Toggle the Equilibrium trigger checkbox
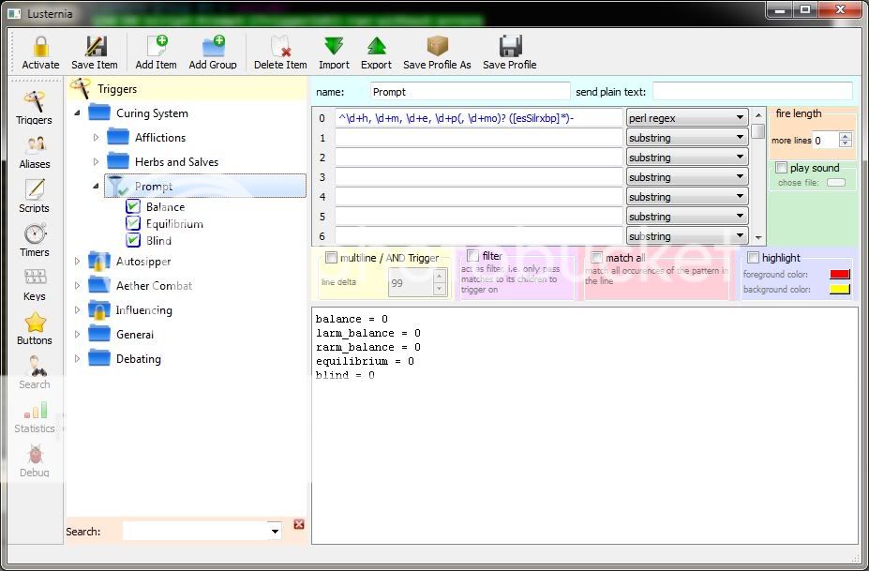The width and height of the screenshot is (869, 571). pos(133,223)
